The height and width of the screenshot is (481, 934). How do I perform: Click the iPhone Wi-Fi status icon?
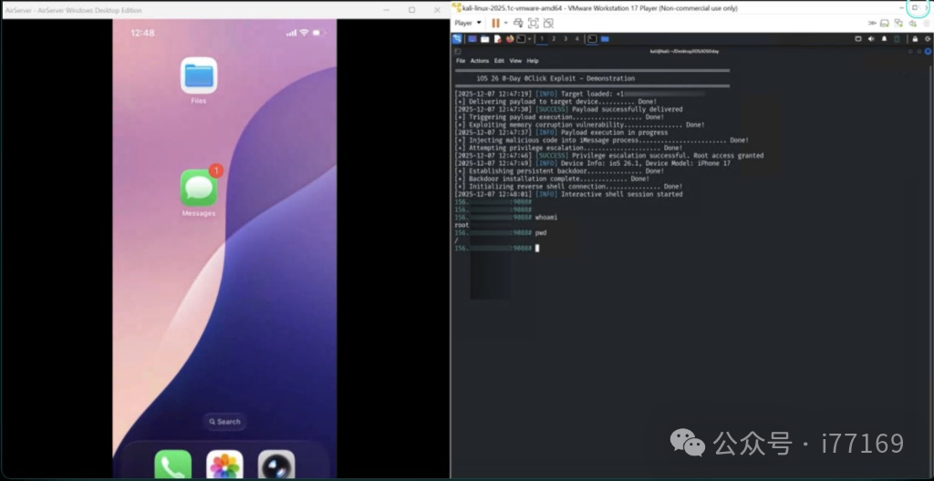click(x=304, y=33)
